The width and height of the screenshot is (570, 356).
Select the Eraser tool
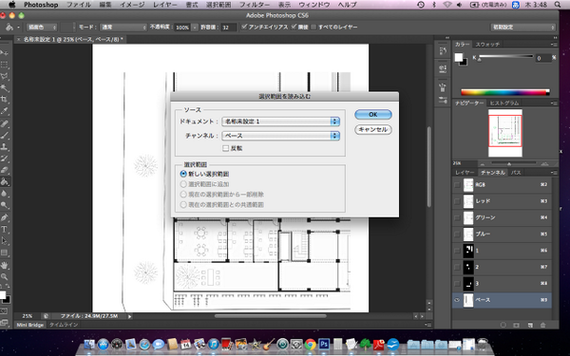[5, 170]
